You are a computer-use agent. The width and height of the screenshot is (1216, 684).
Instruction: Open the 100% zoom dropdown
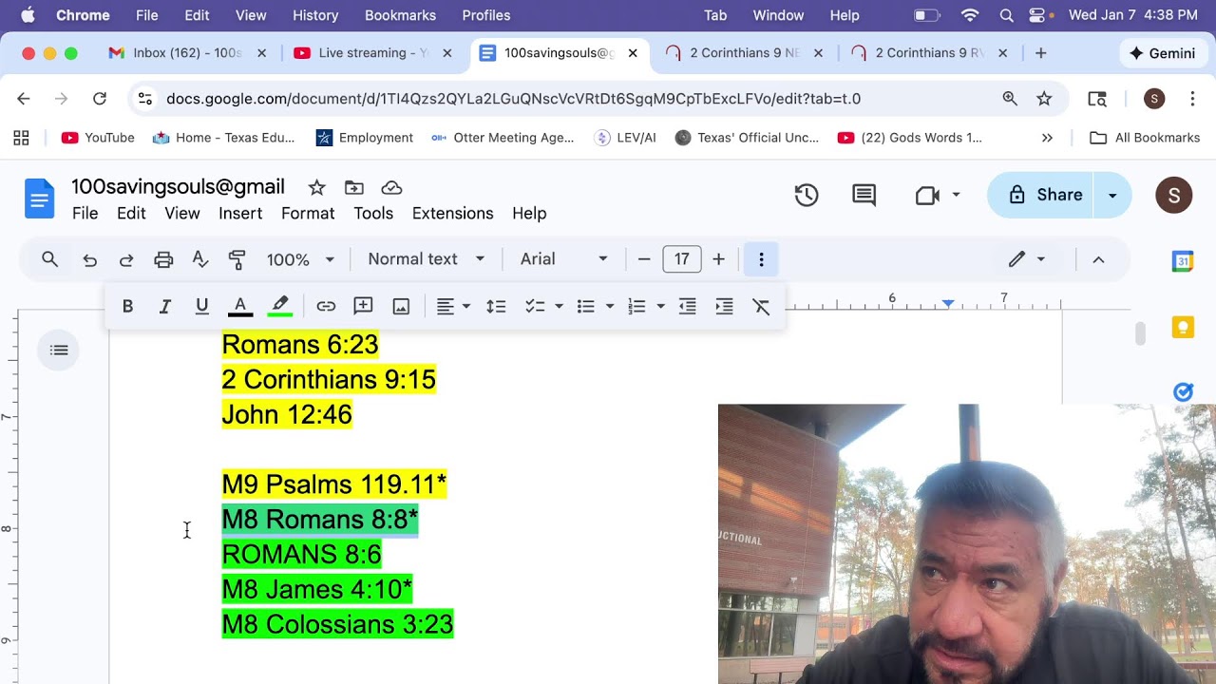pos(300,259)
